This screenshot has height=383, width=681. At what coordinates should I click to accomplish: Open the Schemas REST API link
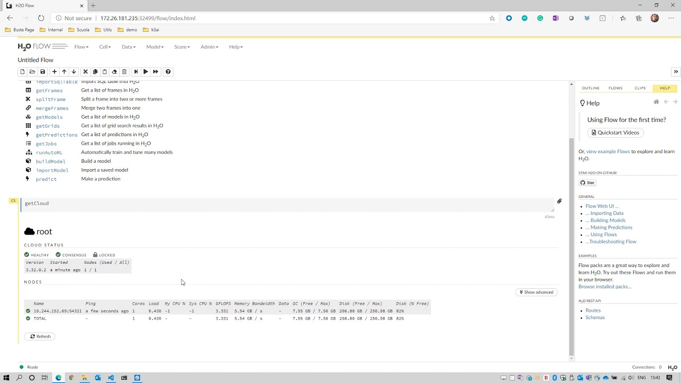pyautogui.click(x=595, y=318)
